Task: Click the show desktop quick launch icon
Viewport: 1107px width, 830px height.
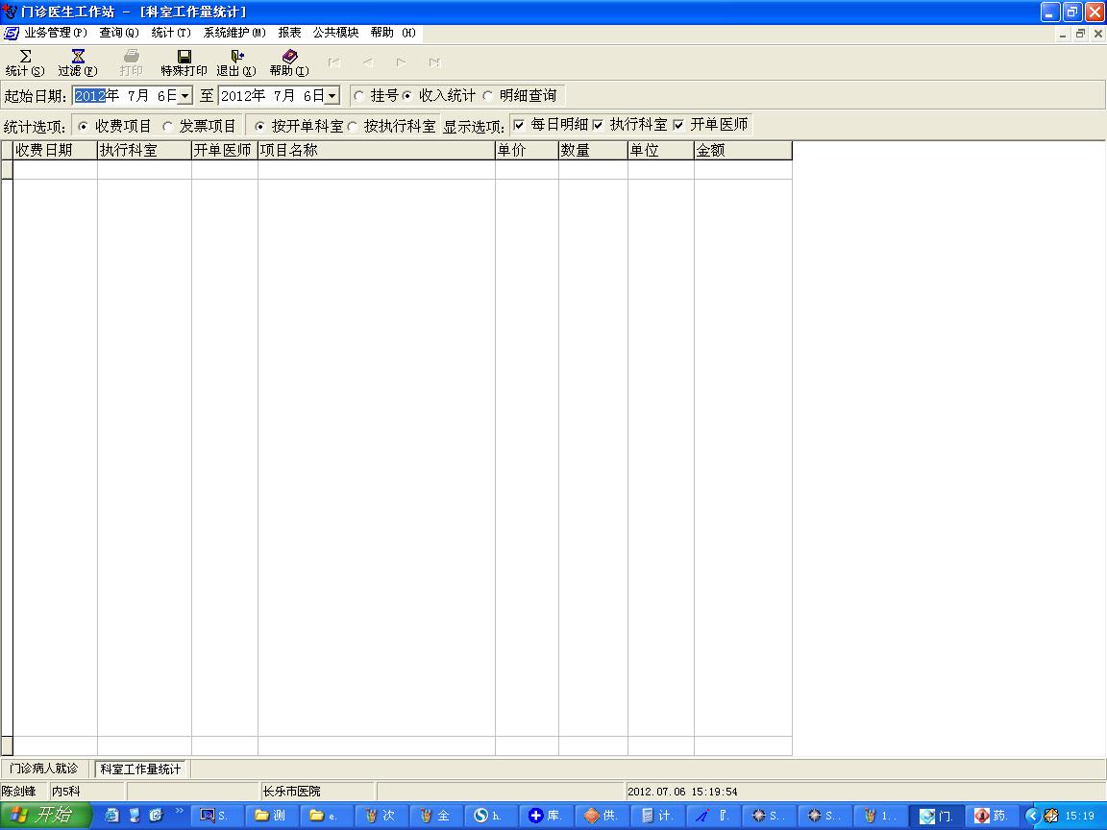Action: point(135,816)
